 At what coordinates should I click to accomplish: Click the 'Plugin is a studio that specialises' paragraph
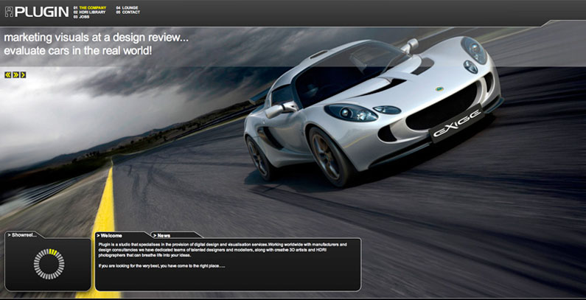pos(223,250)
